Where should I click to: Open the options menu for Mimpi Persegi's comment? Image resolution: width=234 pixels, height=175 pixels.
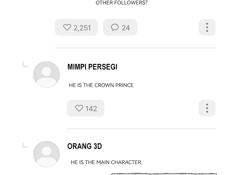coord(207,108)
